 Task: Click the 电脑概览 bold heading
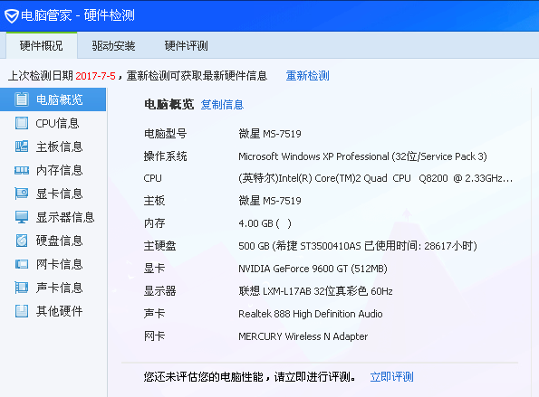click(169, 104)
